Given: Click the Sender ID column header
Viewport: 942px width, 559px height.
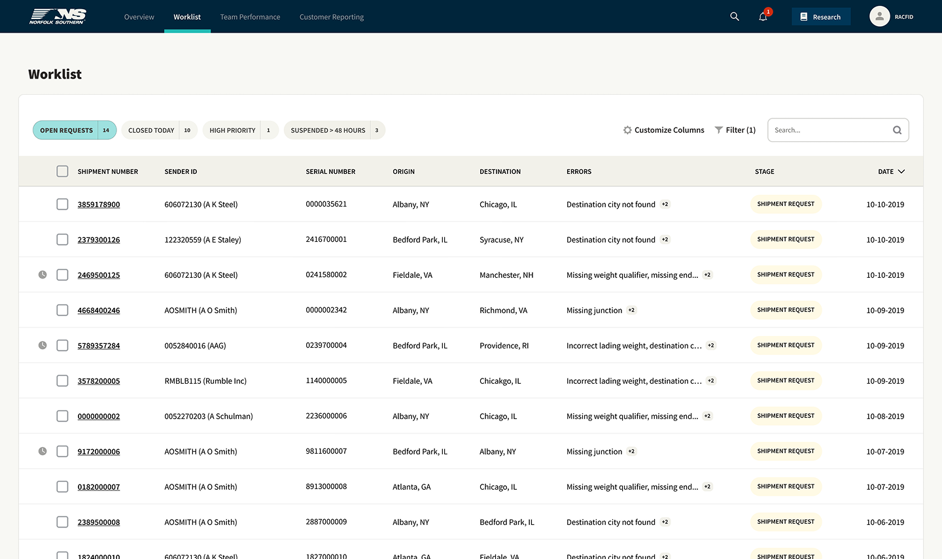Looking at the screenshot, I should (181, 171).
